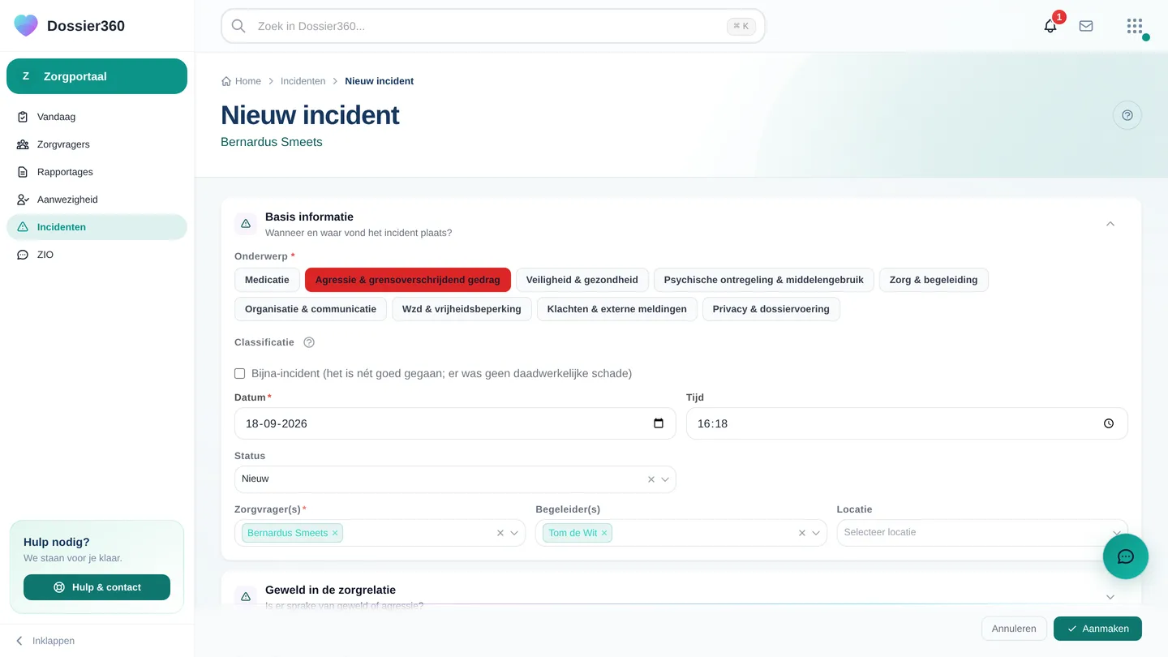Click the Z avatar in Zorgportaal
Viewport: 1168px width, 657px height.
[26, 76]
